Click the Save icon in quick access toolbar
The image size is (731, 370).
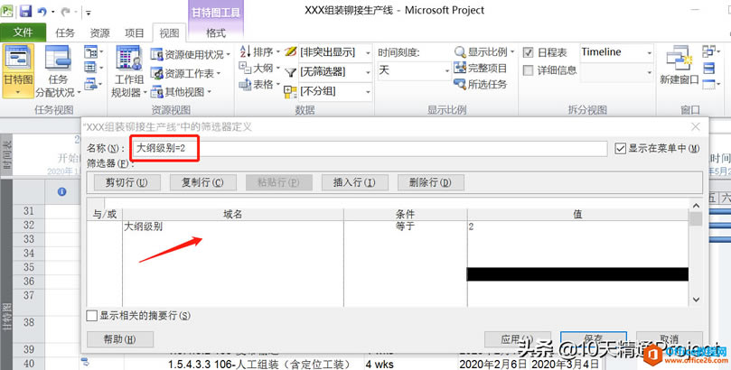pyautogui.click(x=25, y=11)
